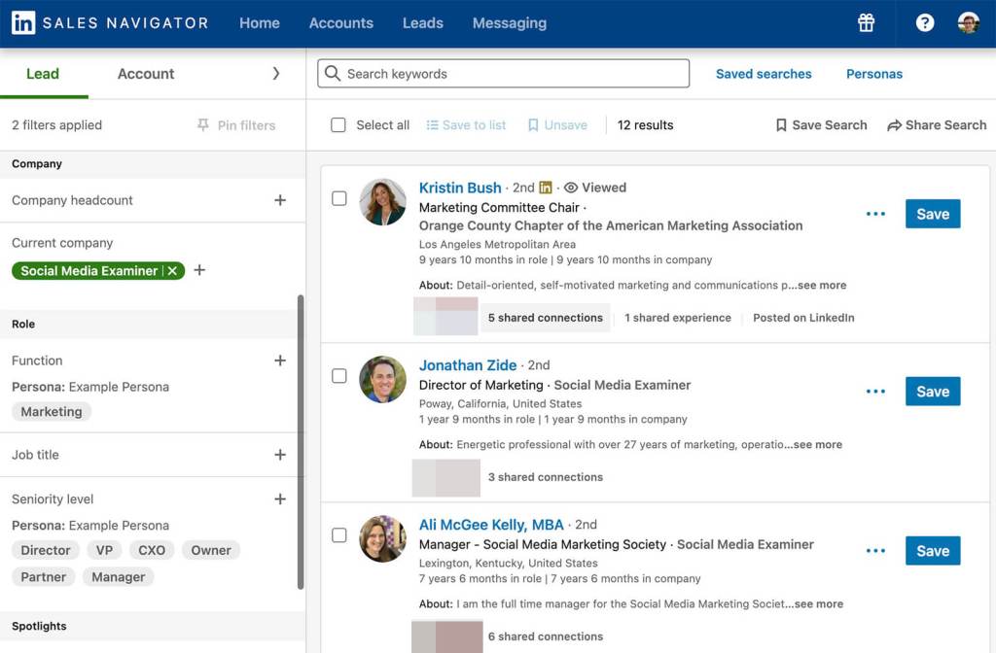Viewport: 996px width, 653px height.
Task: Click the LinkedIn Sales Navigator logo
Action: [x=109, y=23]
